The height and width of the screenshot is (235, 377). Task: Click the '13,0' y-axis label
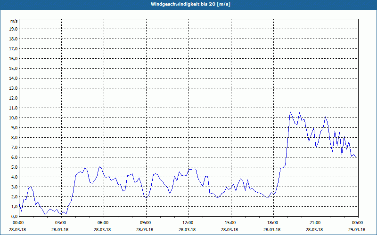(14, 88)
